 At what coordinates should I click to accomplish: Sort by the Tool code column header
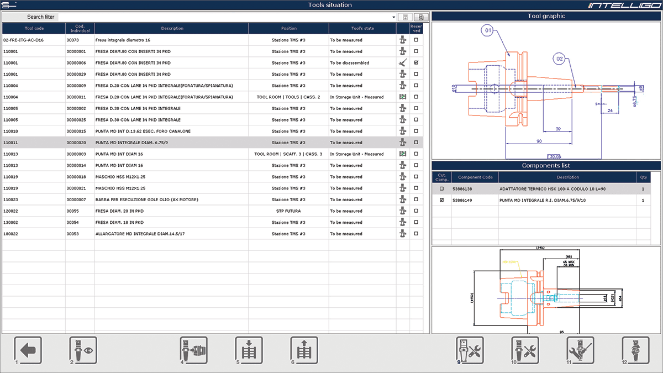tap(34, 29)
